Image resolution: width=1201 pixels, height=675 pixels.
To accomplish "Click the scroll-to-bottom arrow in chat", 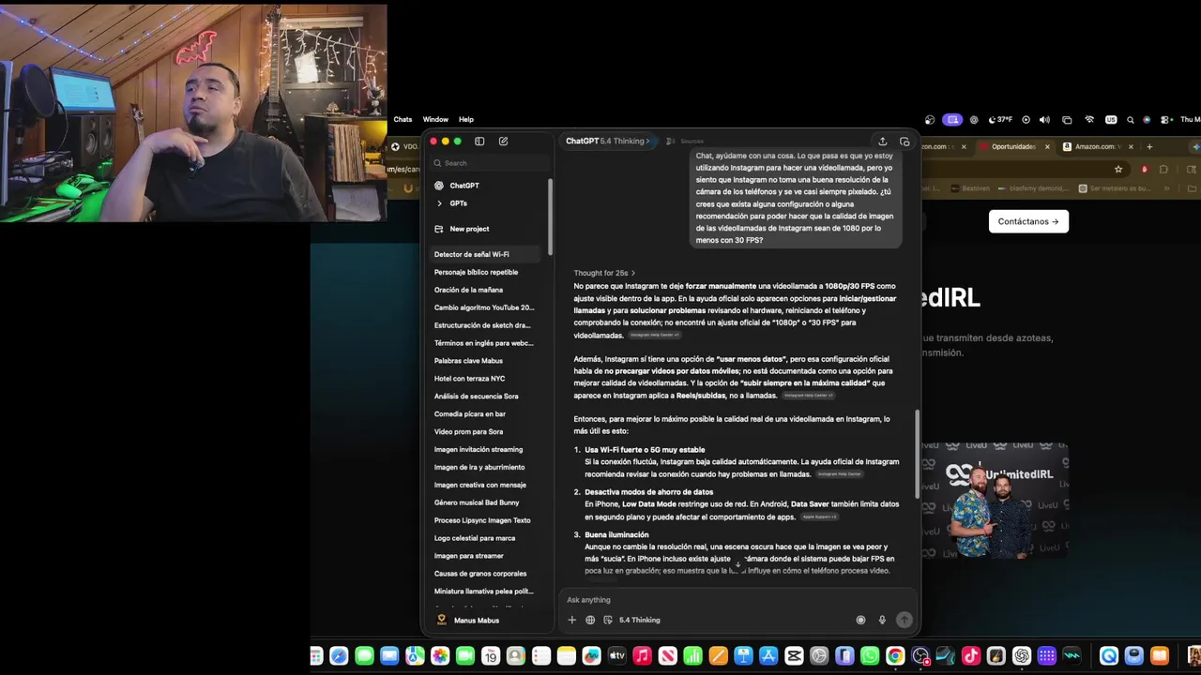I will point(737,564).
